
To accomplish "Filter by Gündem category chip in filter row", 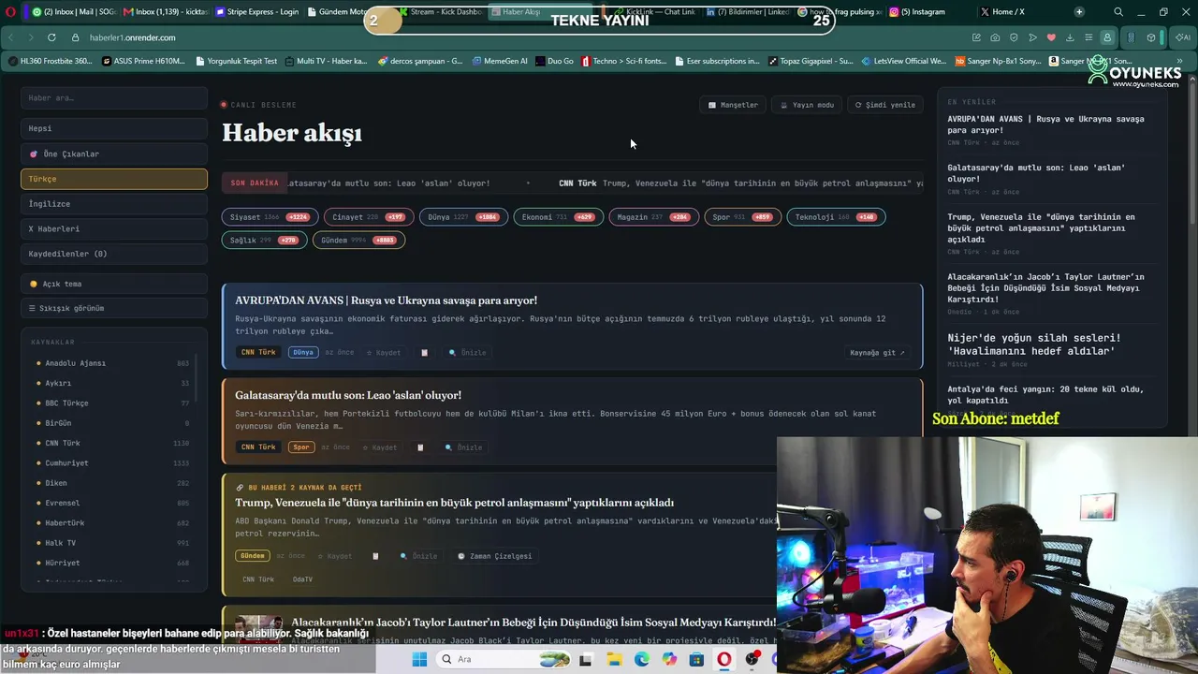I will pos(358,241).
